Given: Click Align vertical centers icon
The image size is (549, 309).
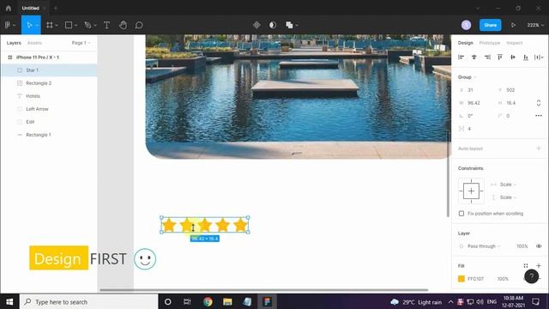Looking at the screenshot, I should 513,58.
